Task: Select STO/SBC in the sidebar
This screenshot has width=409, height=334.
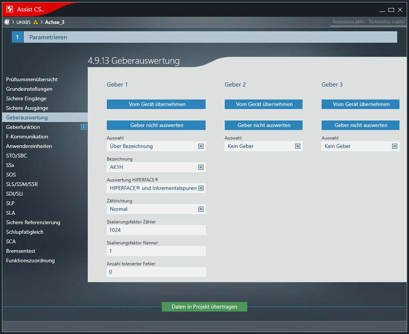Action: [x=17, y=156]
